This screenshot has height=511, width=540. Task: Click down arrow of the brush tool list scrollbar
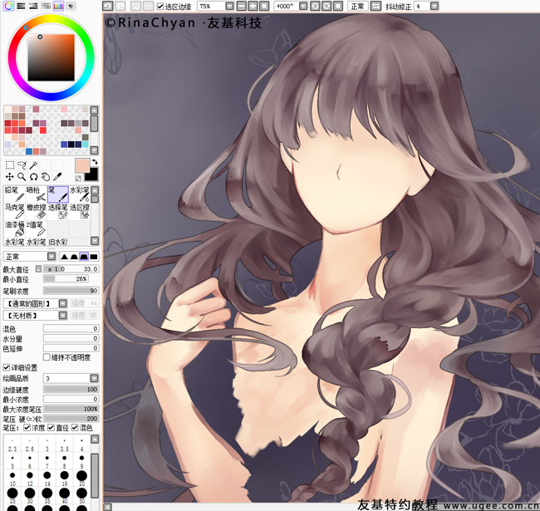click(x=95, y=240)
